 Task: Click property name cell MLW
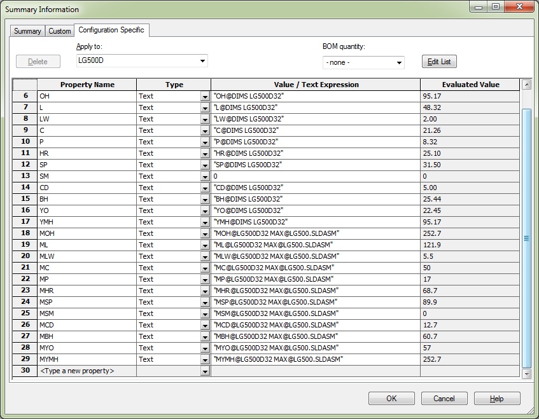tap(87, 256)
